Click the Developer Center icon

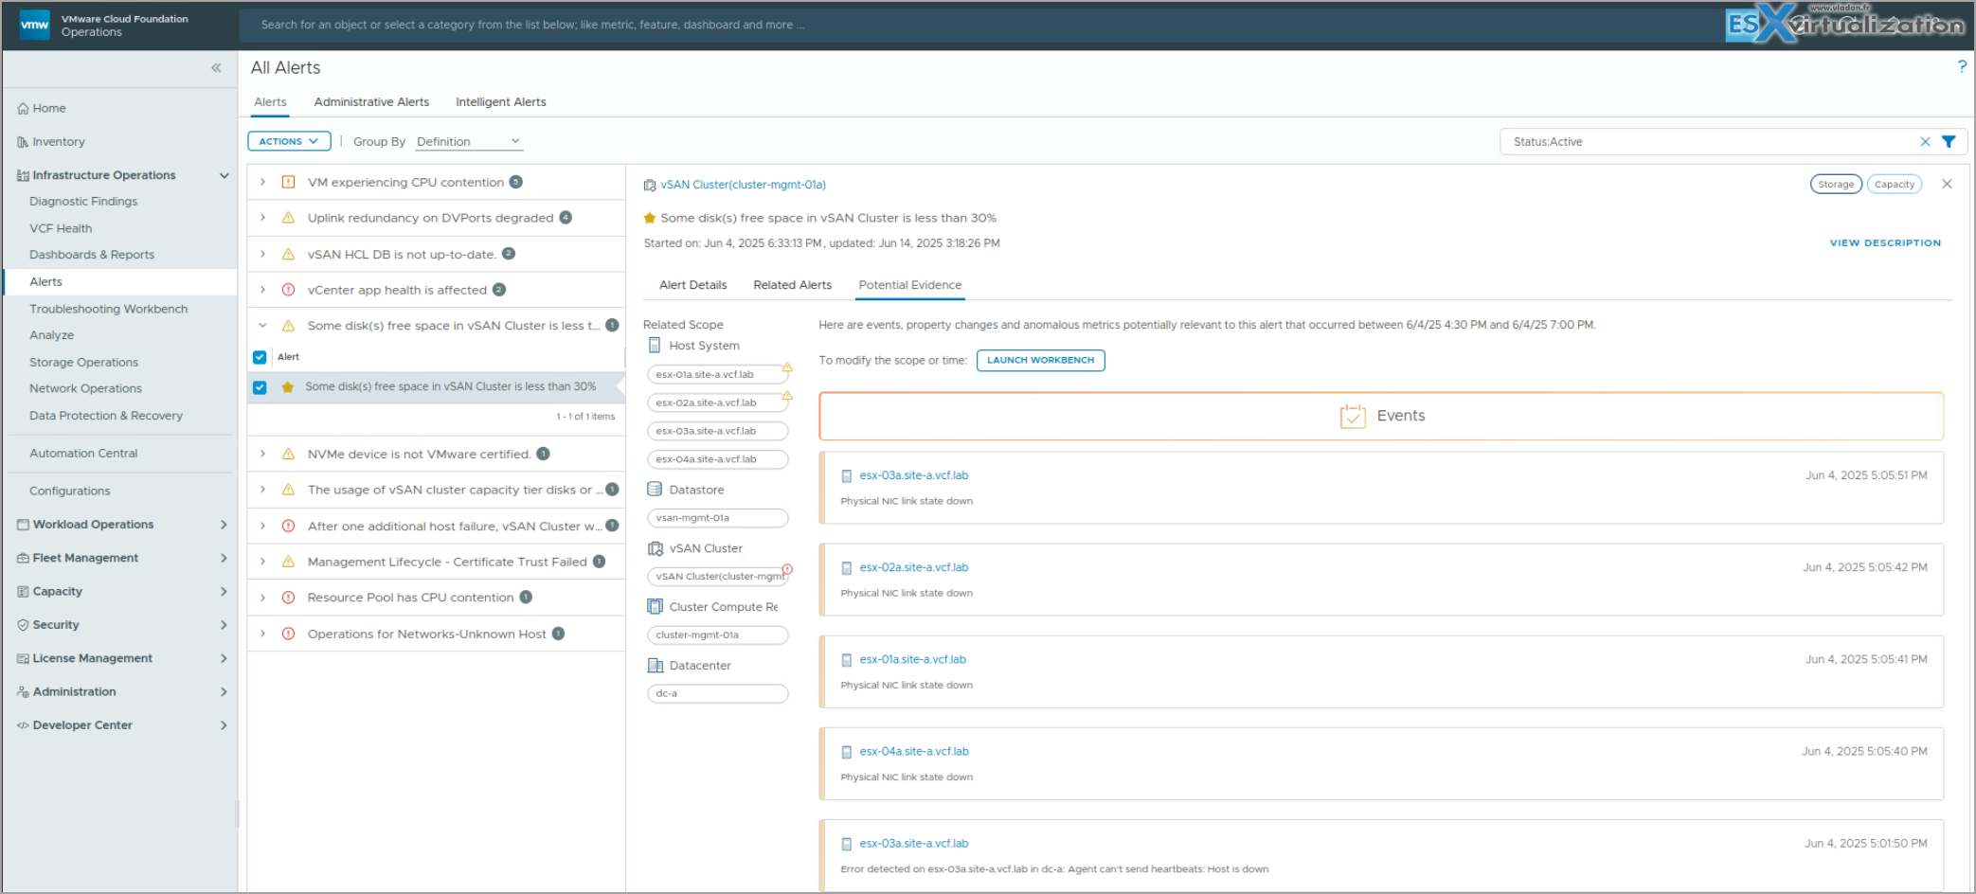click(23, 725)
